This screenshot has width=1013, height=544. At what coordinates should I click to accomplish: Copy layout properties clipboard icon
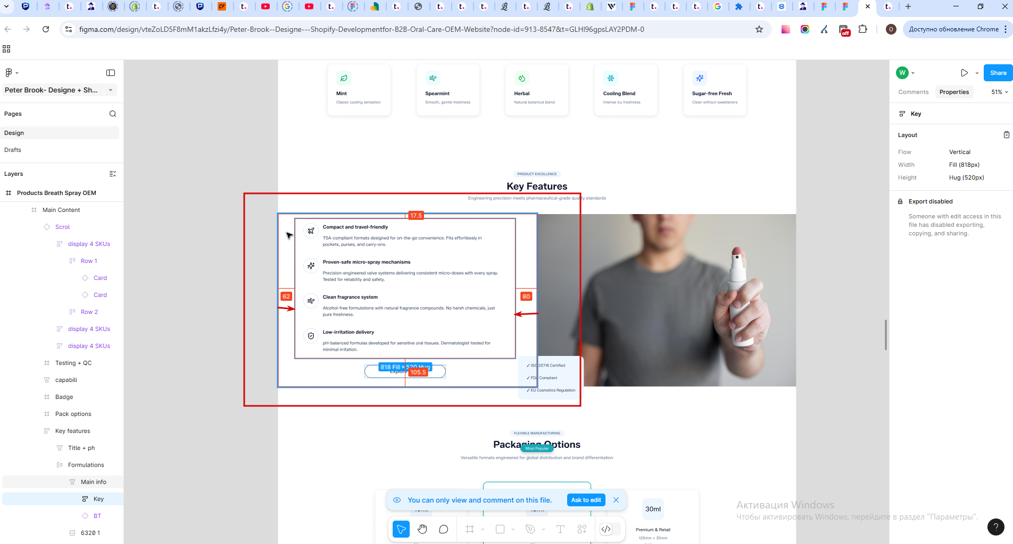1006,135
